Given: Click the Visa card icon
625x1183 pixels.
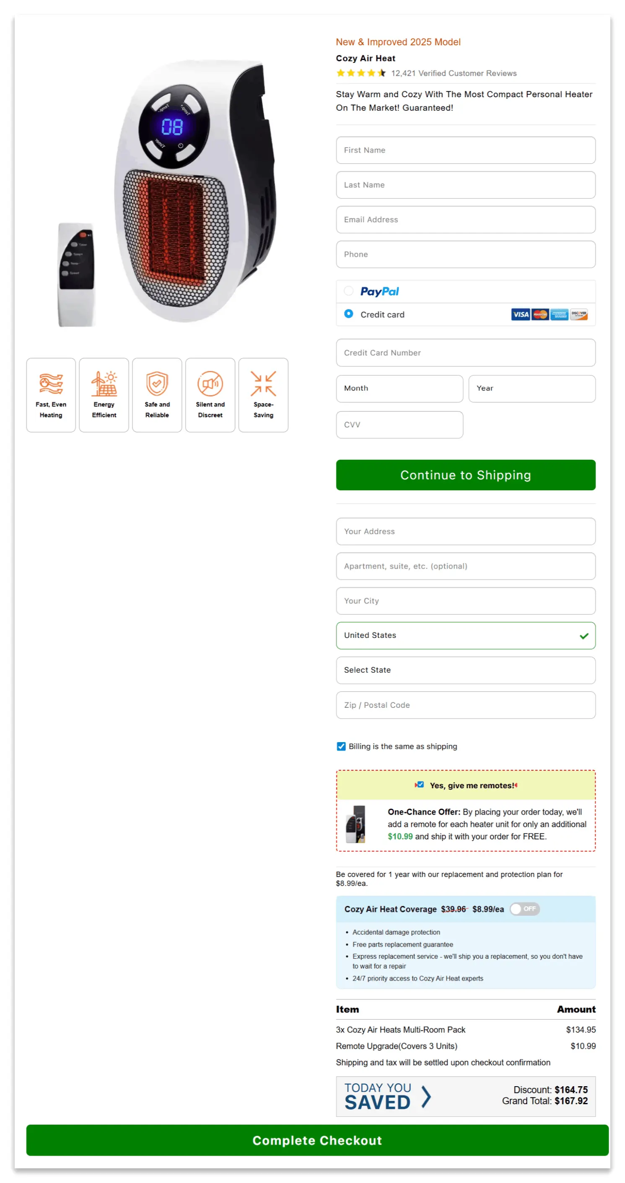Looking at the screenshot, I should [x=520, y=315].
